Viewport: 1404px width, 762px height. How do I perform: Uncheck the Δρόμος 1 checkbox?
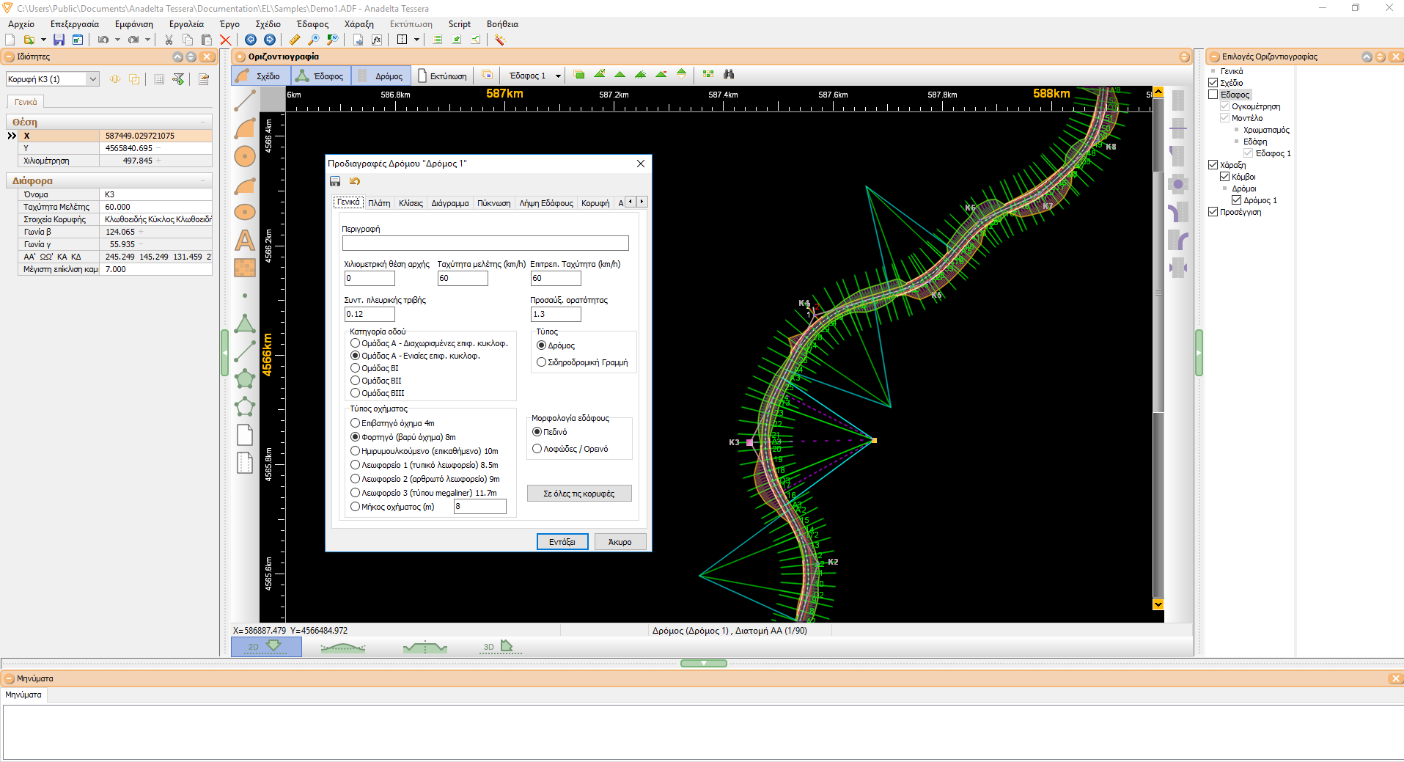1237,200
